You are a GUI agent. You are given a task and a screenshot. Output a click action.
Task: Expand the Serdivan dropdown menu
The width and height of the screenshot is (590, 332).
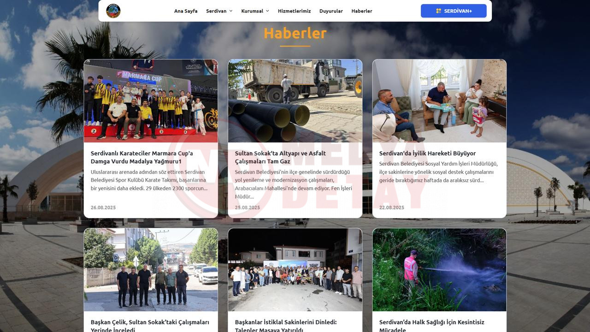point(219,11)
